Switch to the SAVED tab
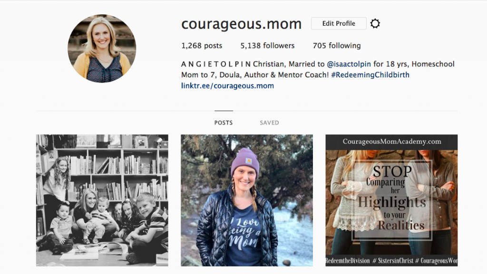This screenshot has width=487, height=274. tap(269, 123)
